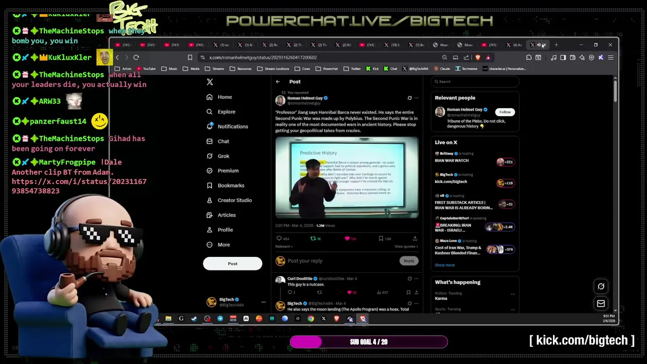Open the Claude bookmark

point(442,69)
